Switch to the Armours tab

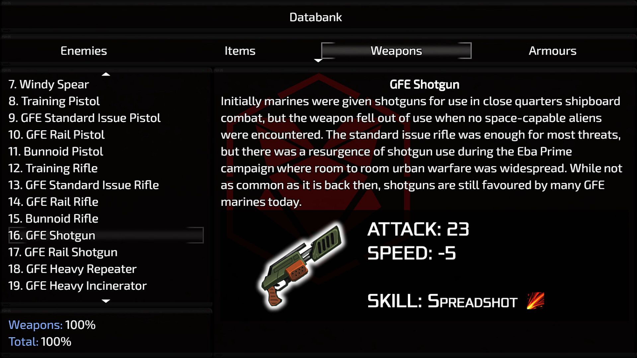[552, 51]
